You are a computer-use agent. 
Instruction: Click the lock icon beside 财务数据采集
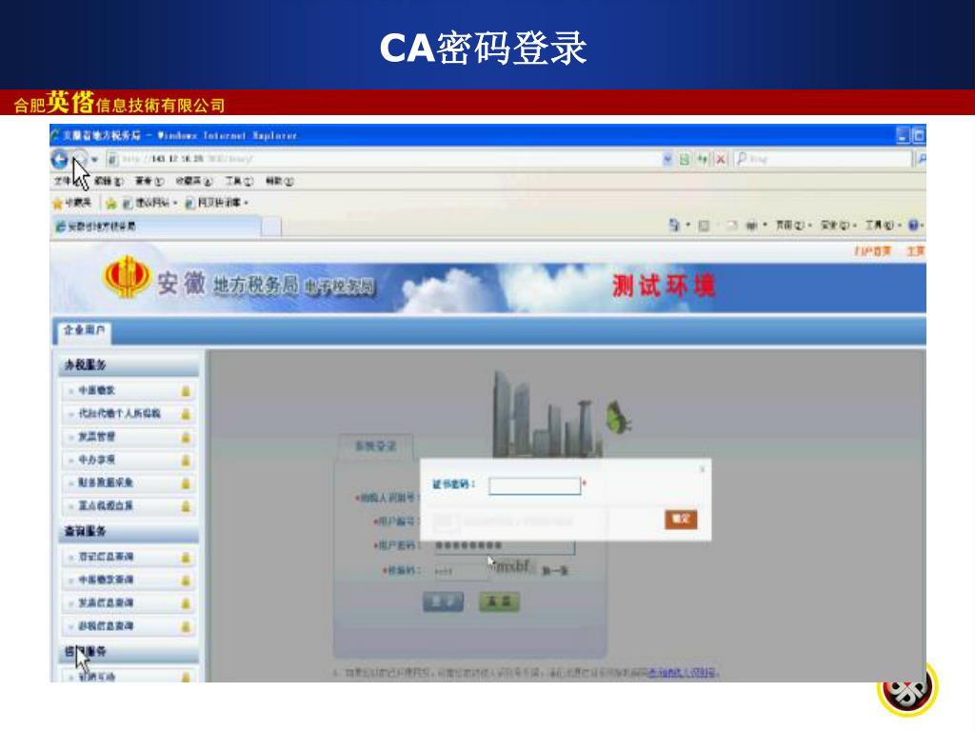point(186,484)
